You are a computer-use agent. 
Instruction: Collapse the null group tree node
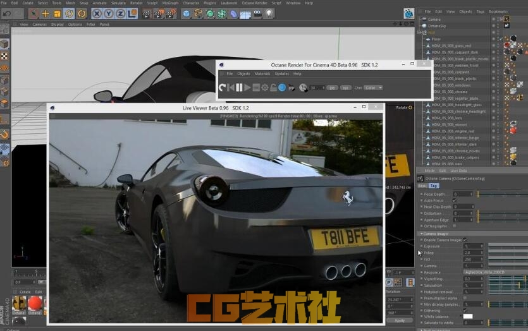tap(419, 33)
